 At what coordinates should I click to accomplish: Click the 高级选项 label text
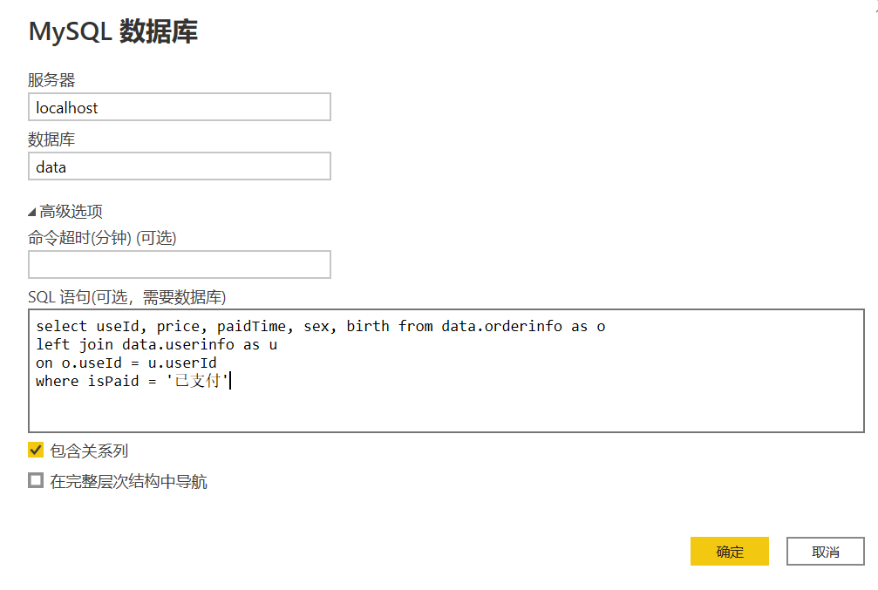pos(71,212)
